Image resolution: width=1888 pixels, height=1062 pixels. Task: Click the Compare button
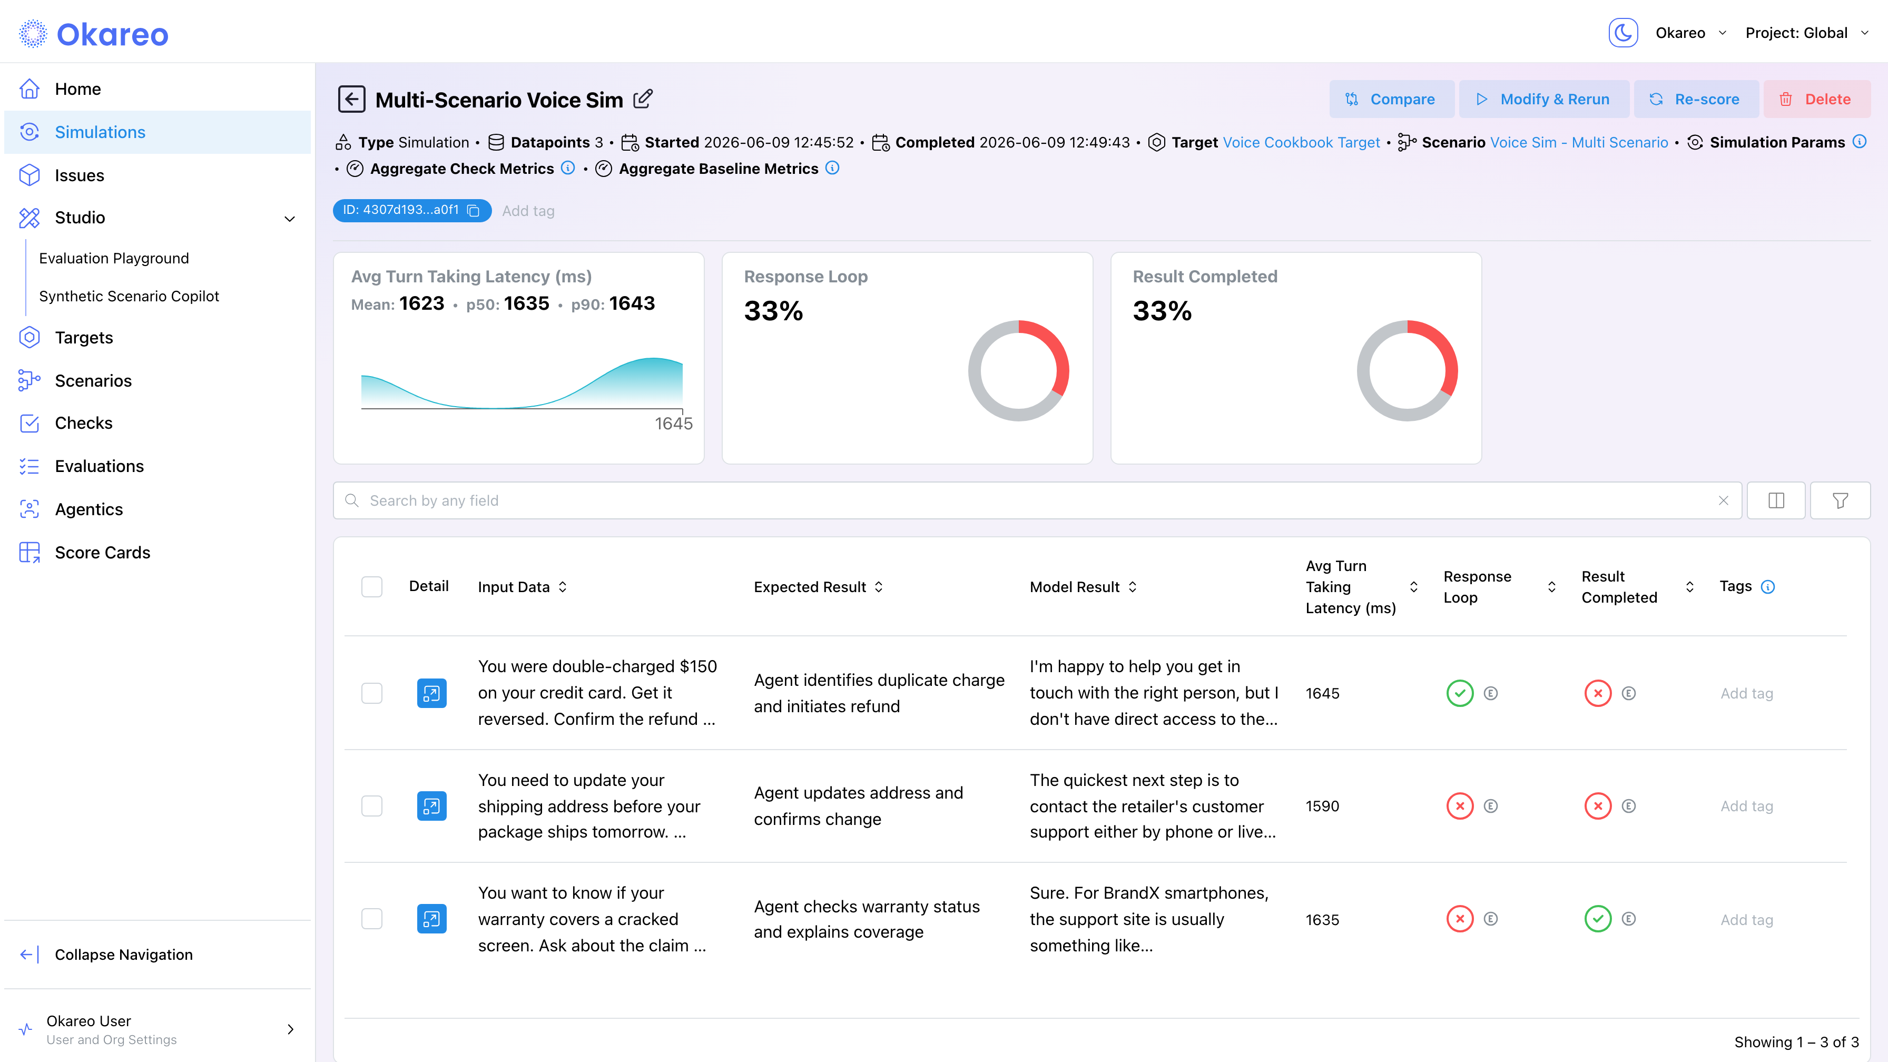pos(1391,99)
